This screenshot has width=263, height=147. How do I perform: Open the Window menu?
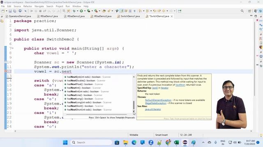point(77,6)
